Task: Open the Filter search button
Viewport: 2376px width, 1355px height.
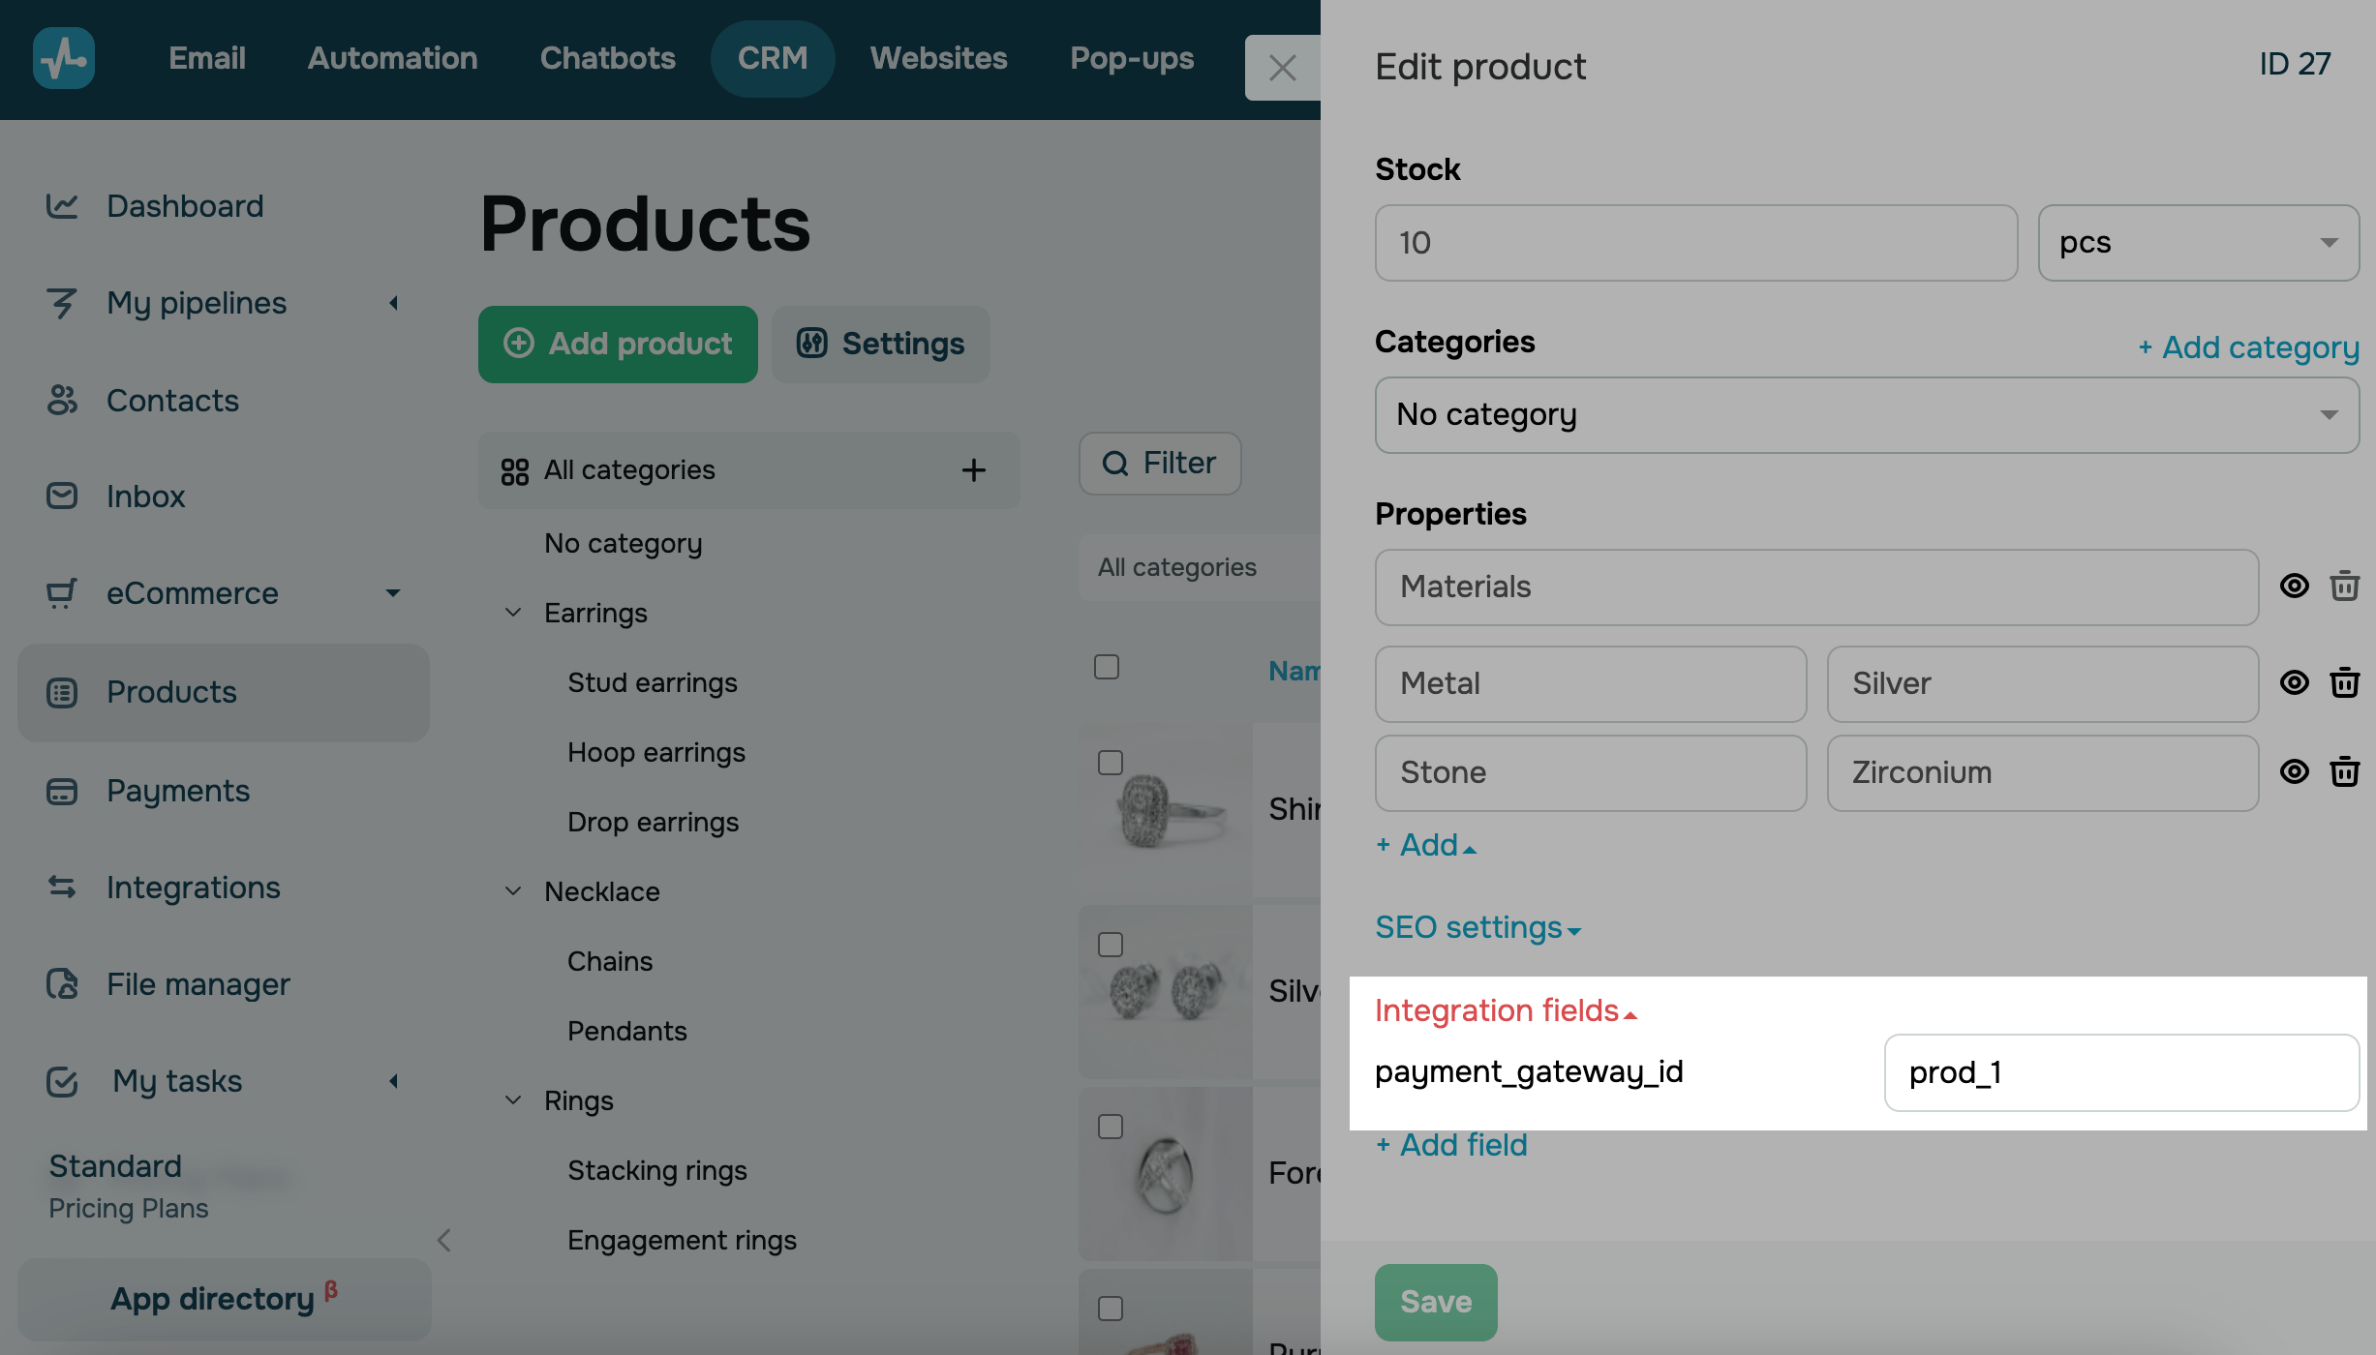Action: pyautogui.click(x=1159, y=464)
